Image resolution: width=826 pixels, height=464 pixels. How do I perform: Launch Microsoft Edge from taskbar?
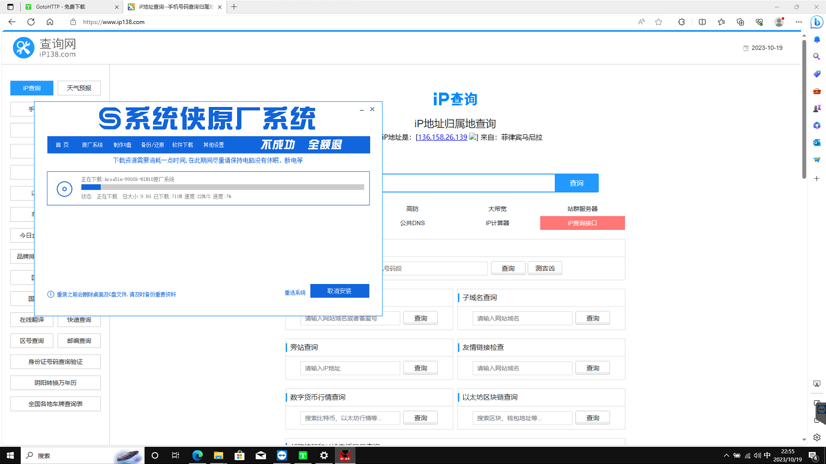pyautogui.click(x=197, y=455)
